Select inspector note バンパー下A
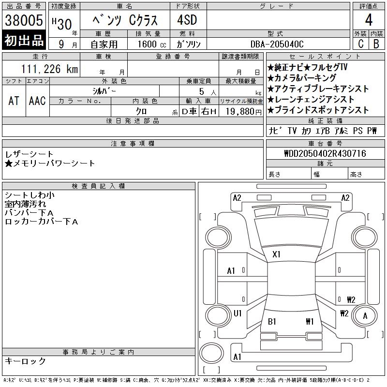The width and height of the screenshot is (387, 387). (29, 213)
